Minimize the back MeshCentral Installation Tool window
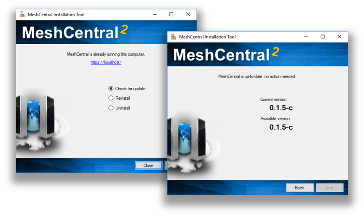This screenshot has height=217, width=364. (x=155, y=14)
